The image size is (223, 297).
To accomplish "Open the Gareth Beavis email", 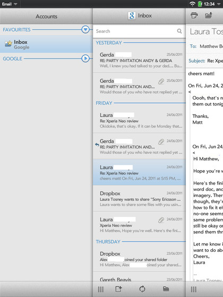I will point(139,277).
